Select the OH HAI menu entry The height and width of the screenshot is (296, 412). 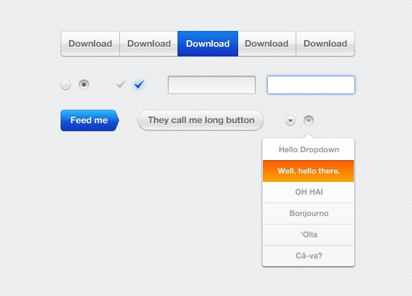pyautogui.click(x=308, y=192)
